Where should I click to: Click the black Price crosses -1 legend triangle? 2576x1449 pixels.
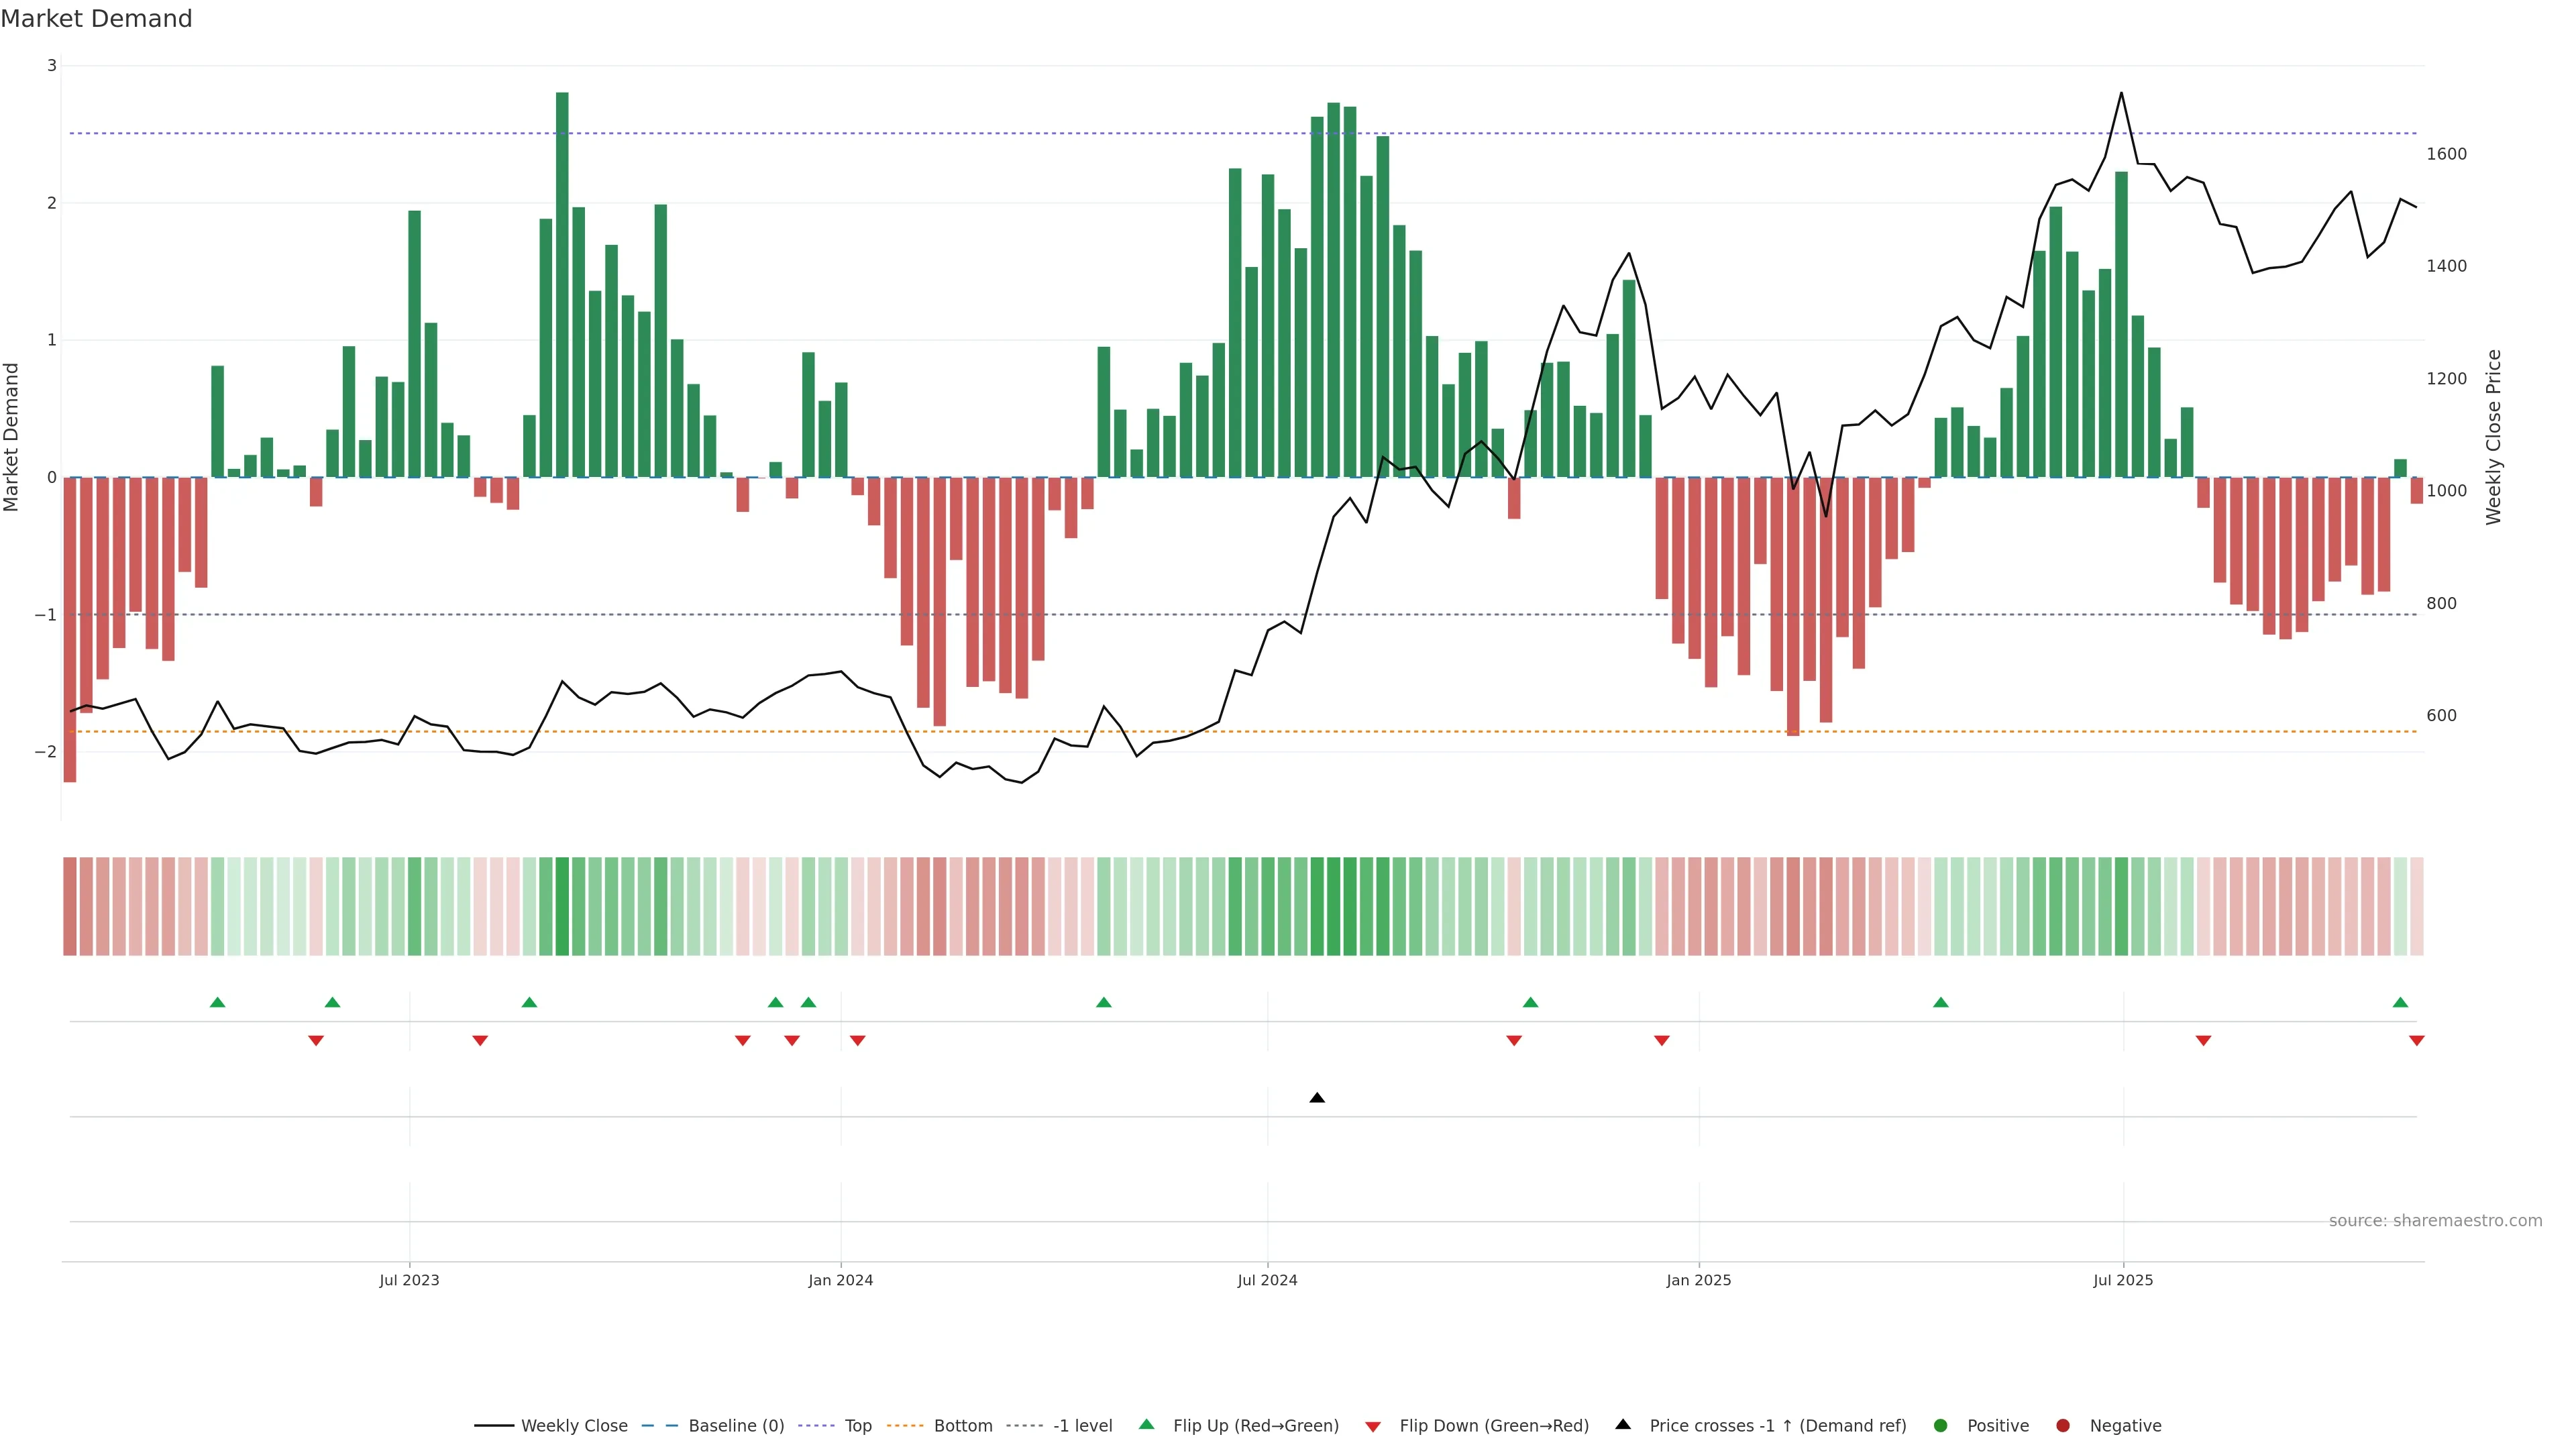1623,1424
